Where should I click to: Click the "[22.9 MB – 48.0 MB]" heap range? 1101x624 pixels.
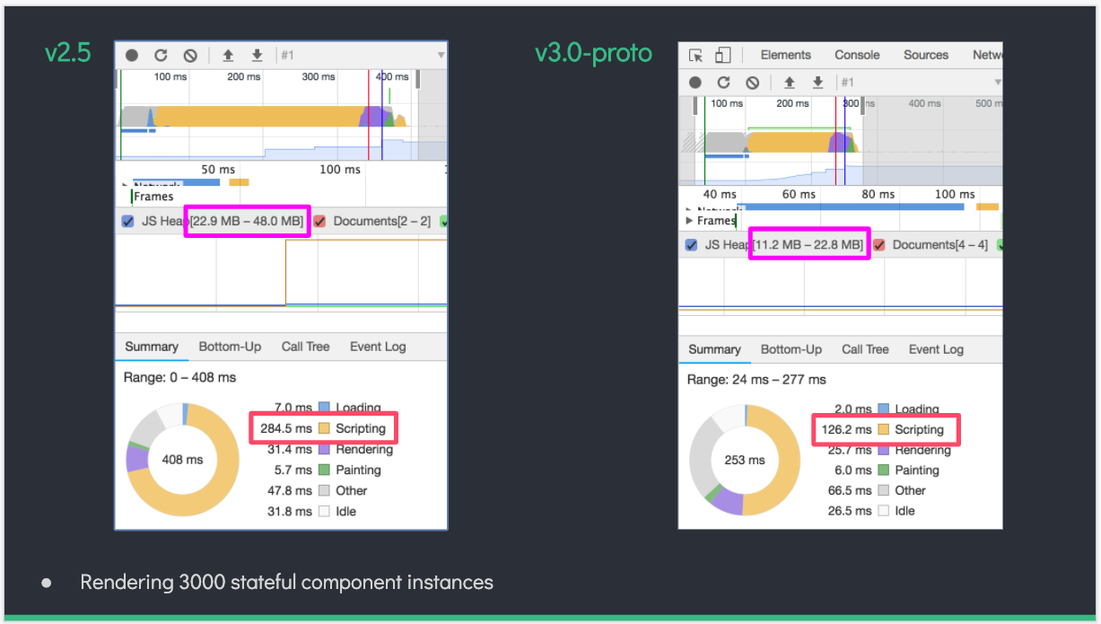tap(247, 221)
